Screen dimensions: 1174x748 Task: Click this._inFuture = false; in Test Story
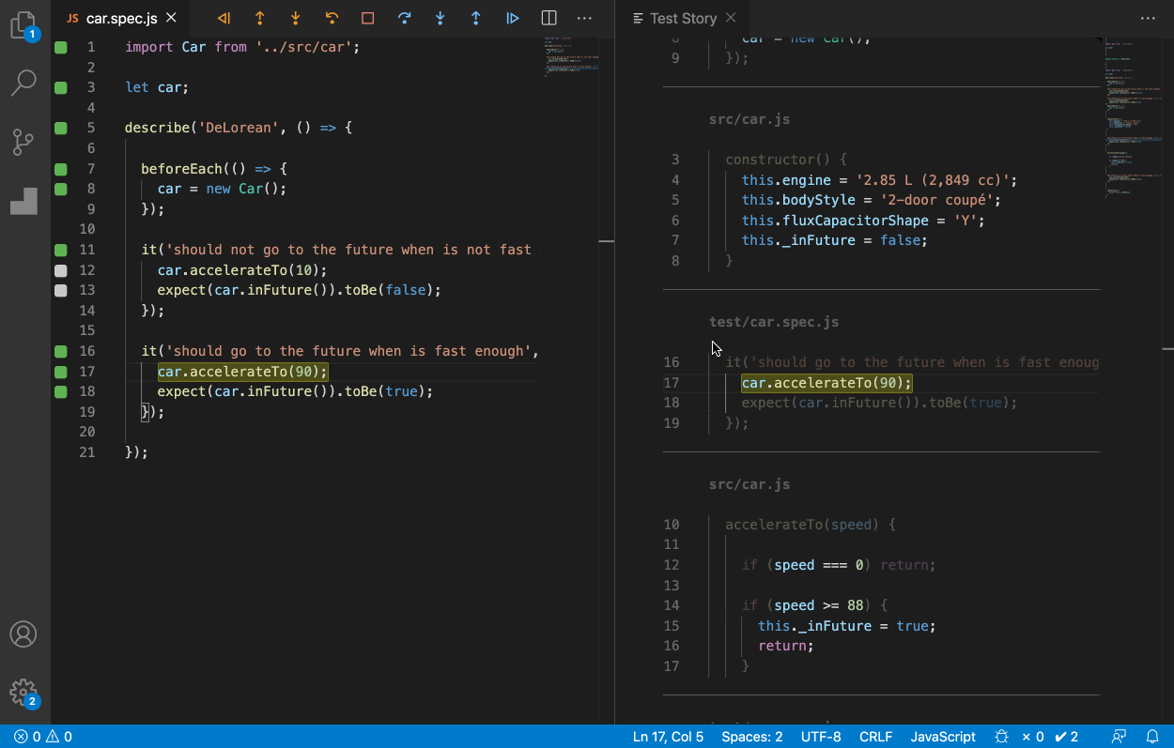click(x=834, y=240)
